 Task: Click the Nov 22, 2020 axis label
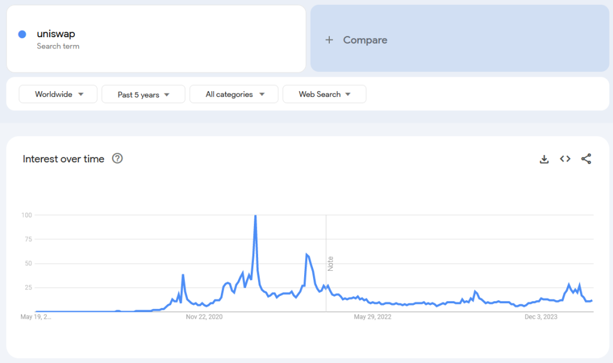click(204, 317)
